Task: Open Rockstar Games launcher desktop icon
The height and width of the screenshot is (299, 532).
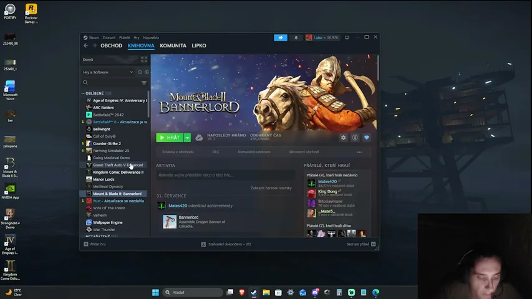Action: (x=31, y=14)
